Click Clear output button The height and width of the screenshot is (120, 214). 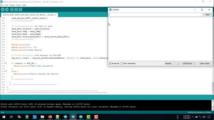[205, 64]
